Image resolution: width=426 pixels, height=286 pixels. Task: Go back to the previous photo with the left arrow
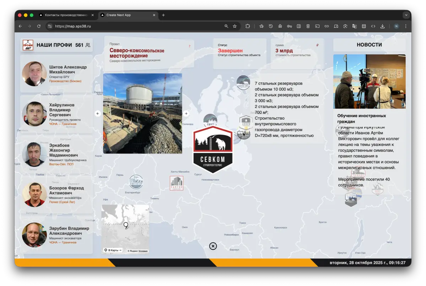[98, 113]
